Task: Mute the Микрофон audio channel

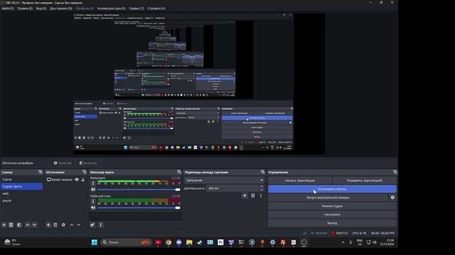Action: [93, 190]
